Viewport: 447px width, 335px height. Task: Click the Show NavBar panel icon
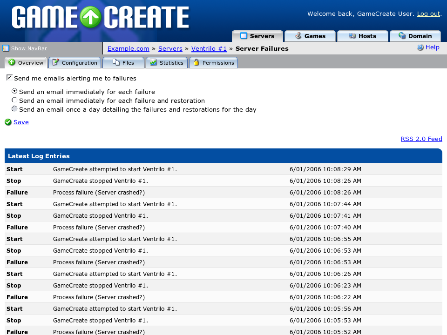pos(6,48)
